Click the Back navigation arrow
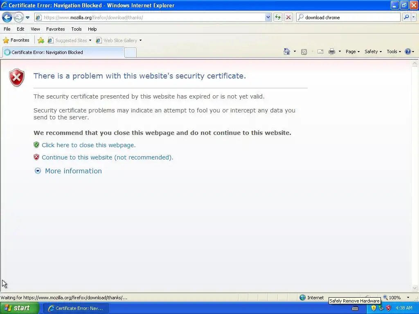Image resolution: width=419 pixels, height=314 pixels. (7, 18)
